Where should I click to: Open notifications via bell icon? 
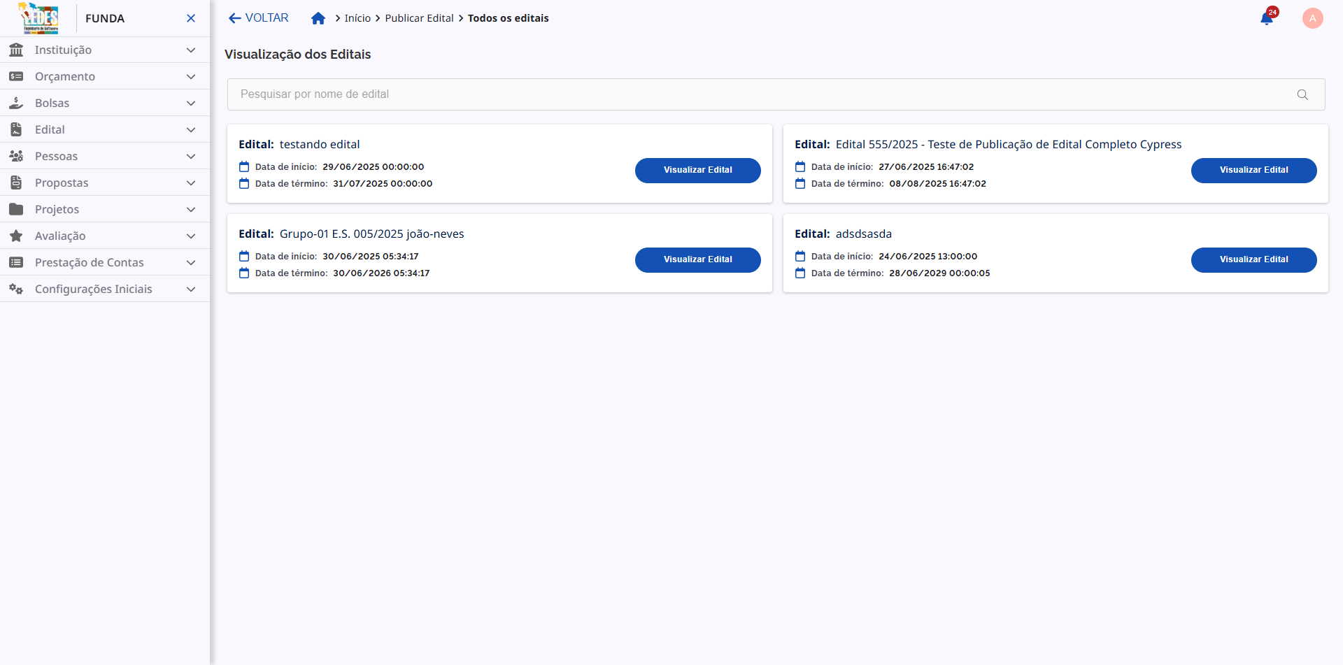(1267, 18)
